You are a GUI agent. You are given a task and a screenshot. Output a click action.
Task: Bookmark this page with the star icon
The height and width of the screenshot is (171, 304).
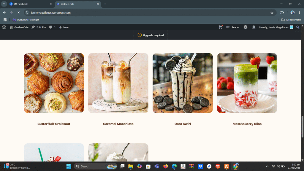272,12
